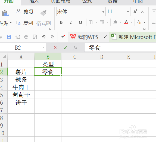Open the draw border dropdown arrow
The width and height of the screenshot is (156, 142).
click(x=108, y=22)
